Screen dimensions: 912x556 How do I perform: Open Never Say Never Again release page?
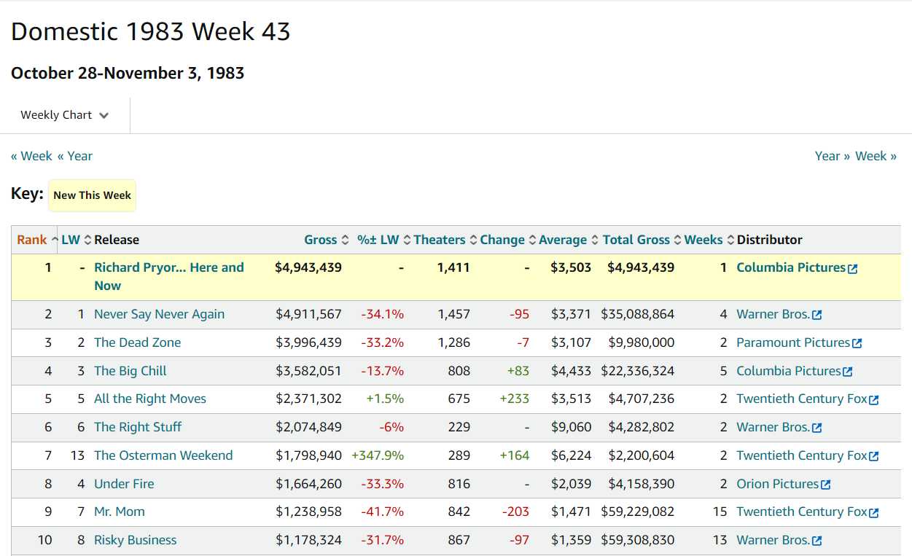159,314
